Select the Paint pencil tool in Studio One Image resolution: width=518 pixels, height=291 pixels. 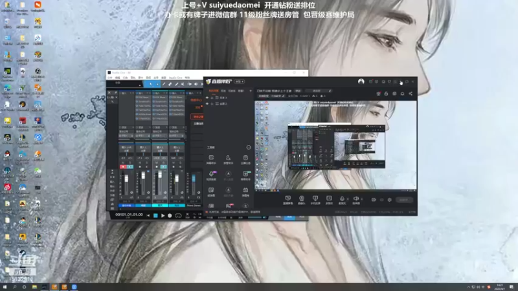(x=177, y=84)
